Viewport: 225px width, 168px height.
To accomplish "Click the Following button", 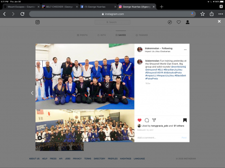I will pos(167,49).
